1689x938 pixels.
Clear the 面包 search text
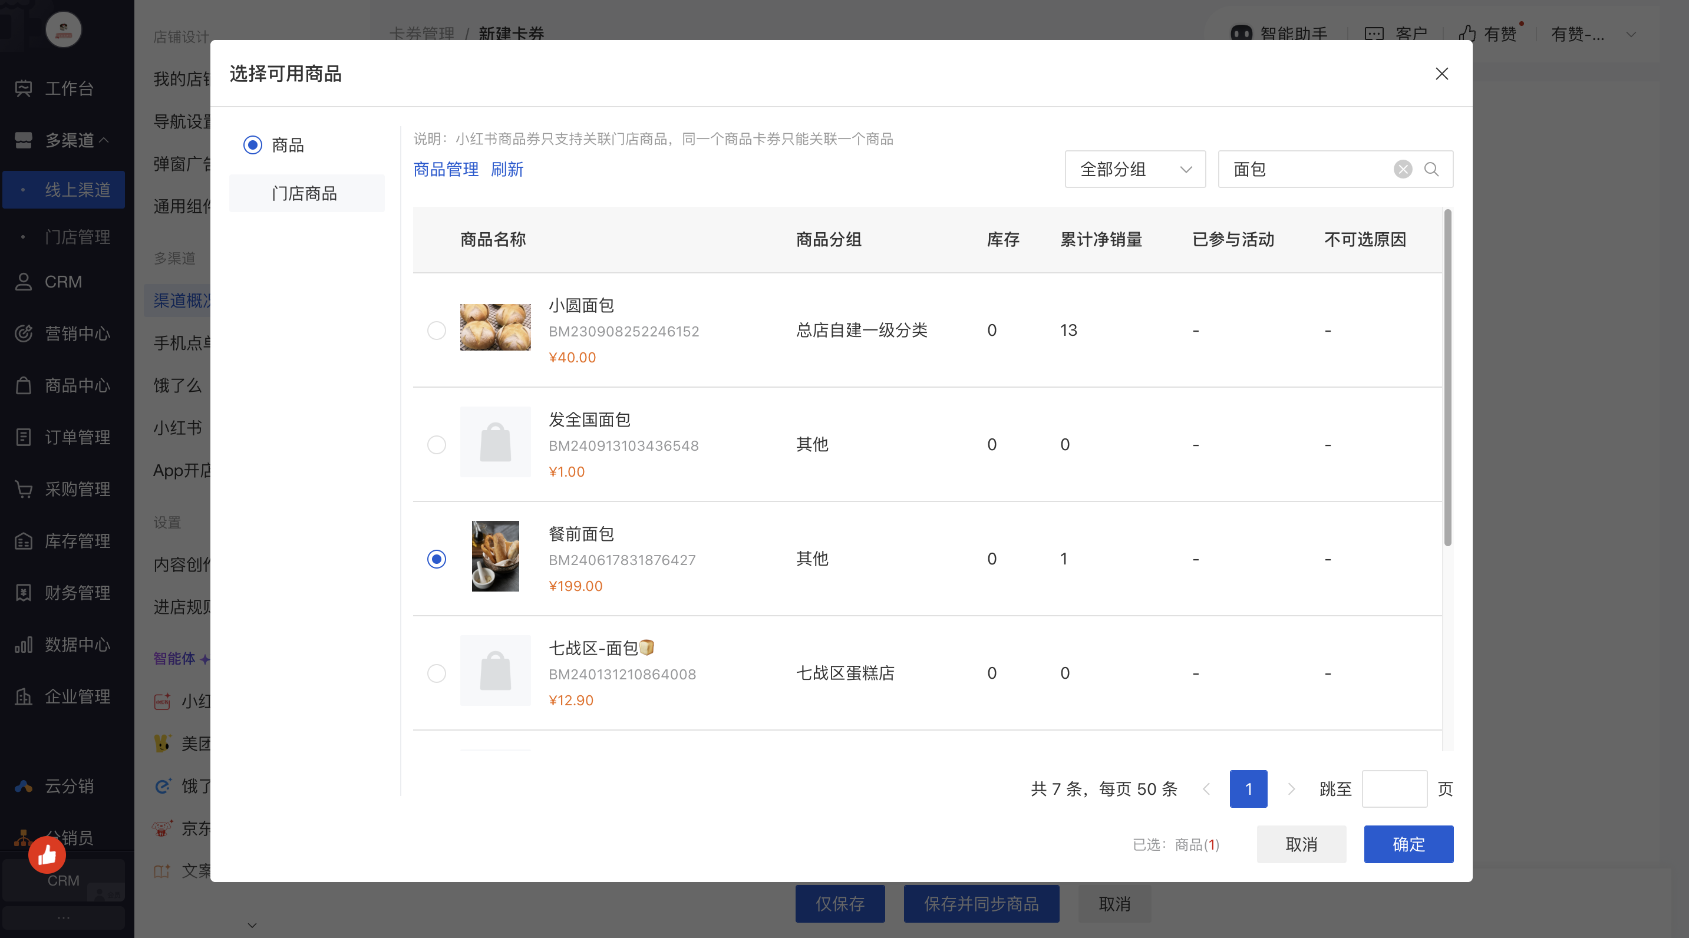coord(1403,169)
